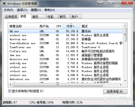Click the TeamViewer 9 description cell
Screen dimensions: 135x107
(90, 47)
